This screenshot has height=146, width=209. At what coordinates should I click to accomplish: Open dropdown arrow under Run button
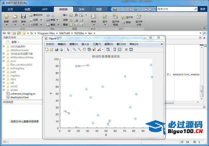105,25
